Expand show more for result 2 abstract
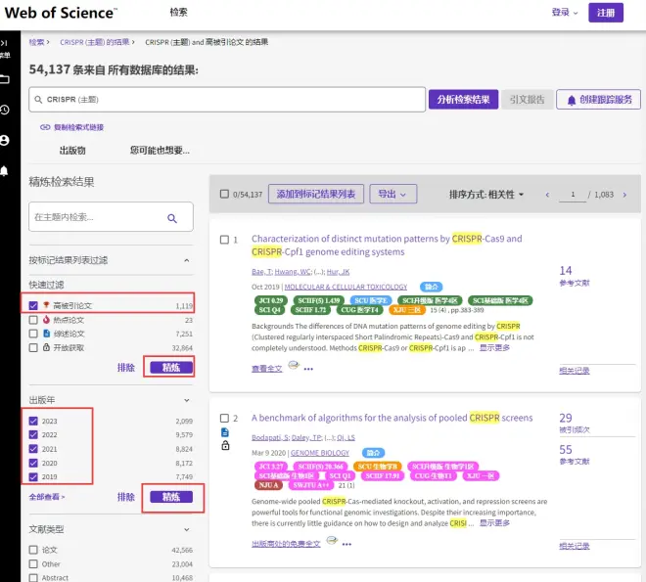 pos(494,523)
